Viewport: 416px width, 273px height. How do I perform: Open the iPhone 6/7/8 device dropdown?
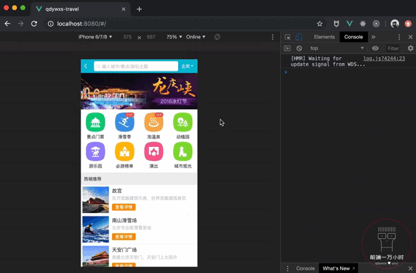(x=95, y=37)
